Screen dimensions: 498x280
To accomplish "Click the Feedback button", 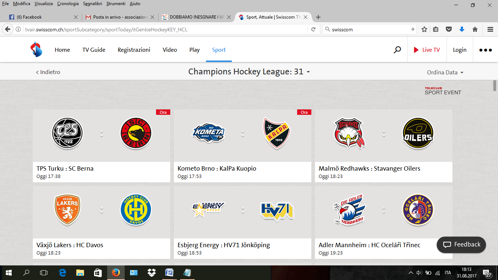I will click(x=461, y=245).
